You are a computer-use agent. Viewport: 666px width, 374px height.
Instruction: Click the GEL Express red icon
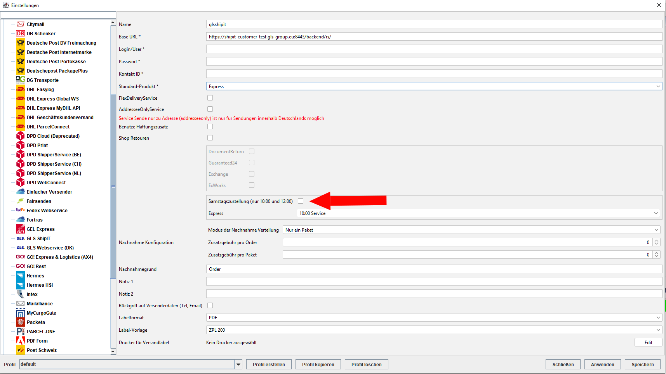[21, 229]
